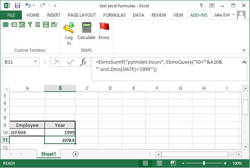Screen dimensions: 250x168
Task: Click the green question mark toolbar icon
Action: click(x=30, y=25)
